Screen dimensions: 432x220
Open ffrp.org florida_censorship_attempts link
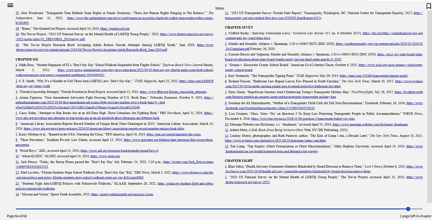pyautogui.click(x=173, y=92)
